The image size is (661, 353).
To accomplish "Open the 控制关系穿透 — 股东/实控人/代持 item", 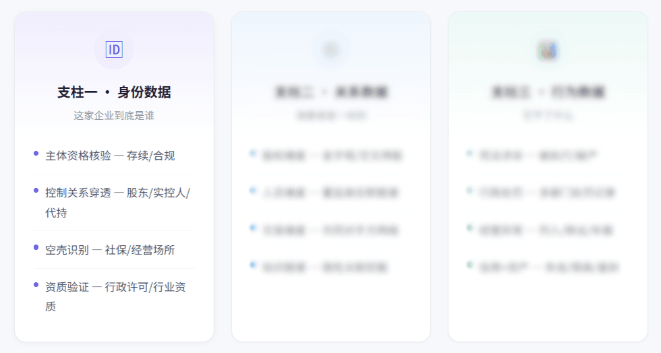I will 114,203.
